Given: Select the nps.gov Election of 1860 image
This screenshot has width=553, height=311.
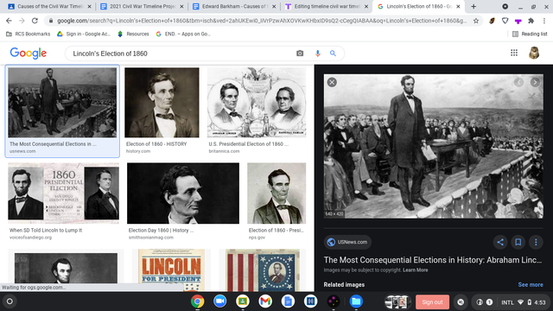Looking at the screenshot, I should coord(276,193).
